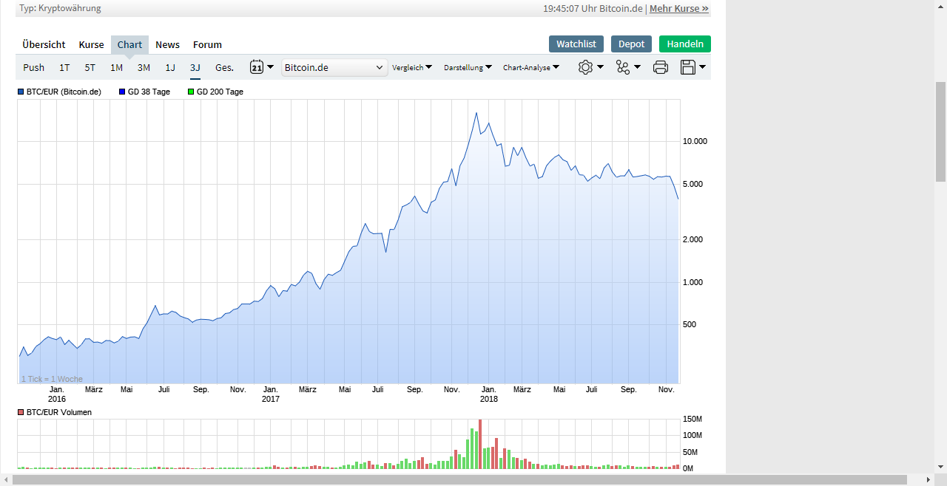Click the GD 38 Tage legend swatch
Screen dimensions: 947x486
pos(121,92)
